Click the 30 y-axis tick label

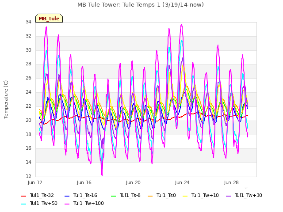pyautogui.click(x=28, y=50)
